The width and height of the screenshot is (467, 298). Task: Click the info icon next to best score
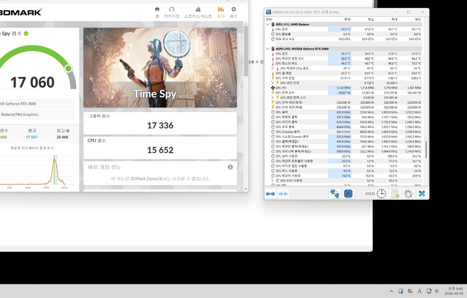pos(68,131)
